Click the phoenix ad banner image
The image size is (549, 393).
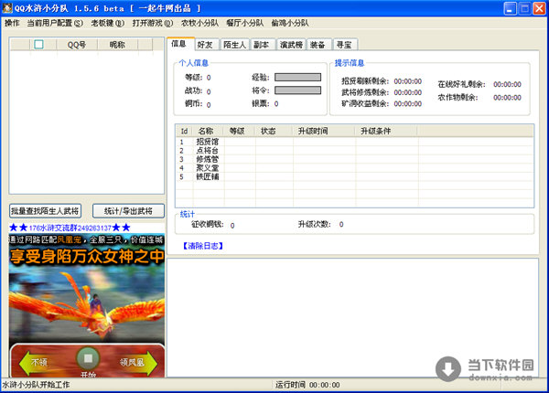point(87,303)
